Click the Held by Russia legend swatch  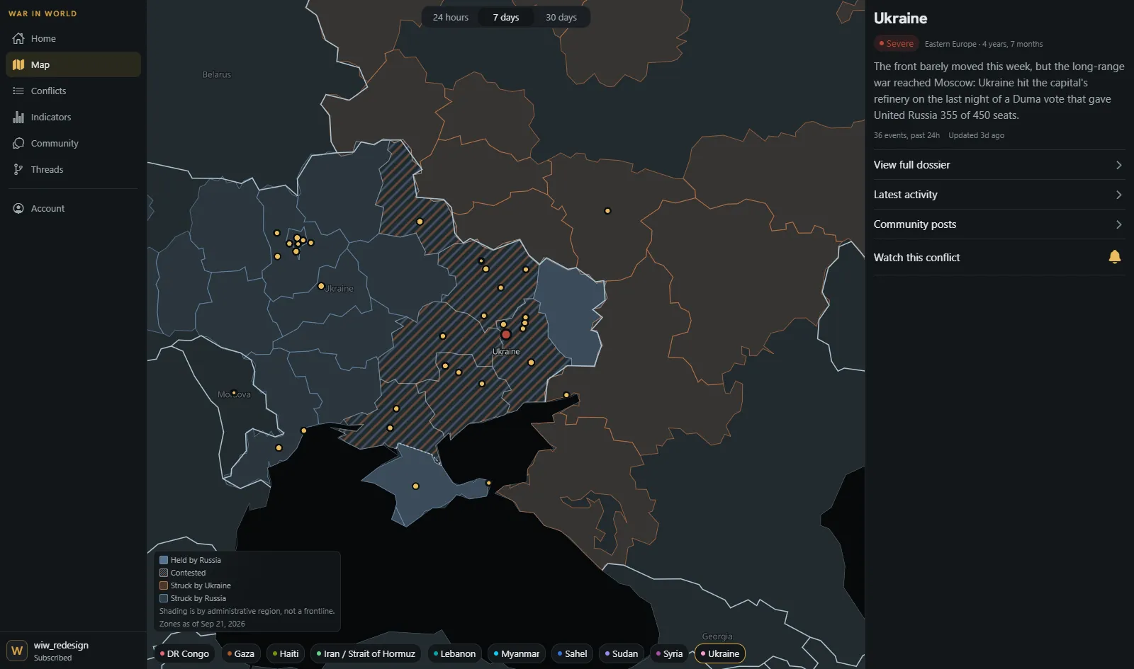click(x=164, y=560)
